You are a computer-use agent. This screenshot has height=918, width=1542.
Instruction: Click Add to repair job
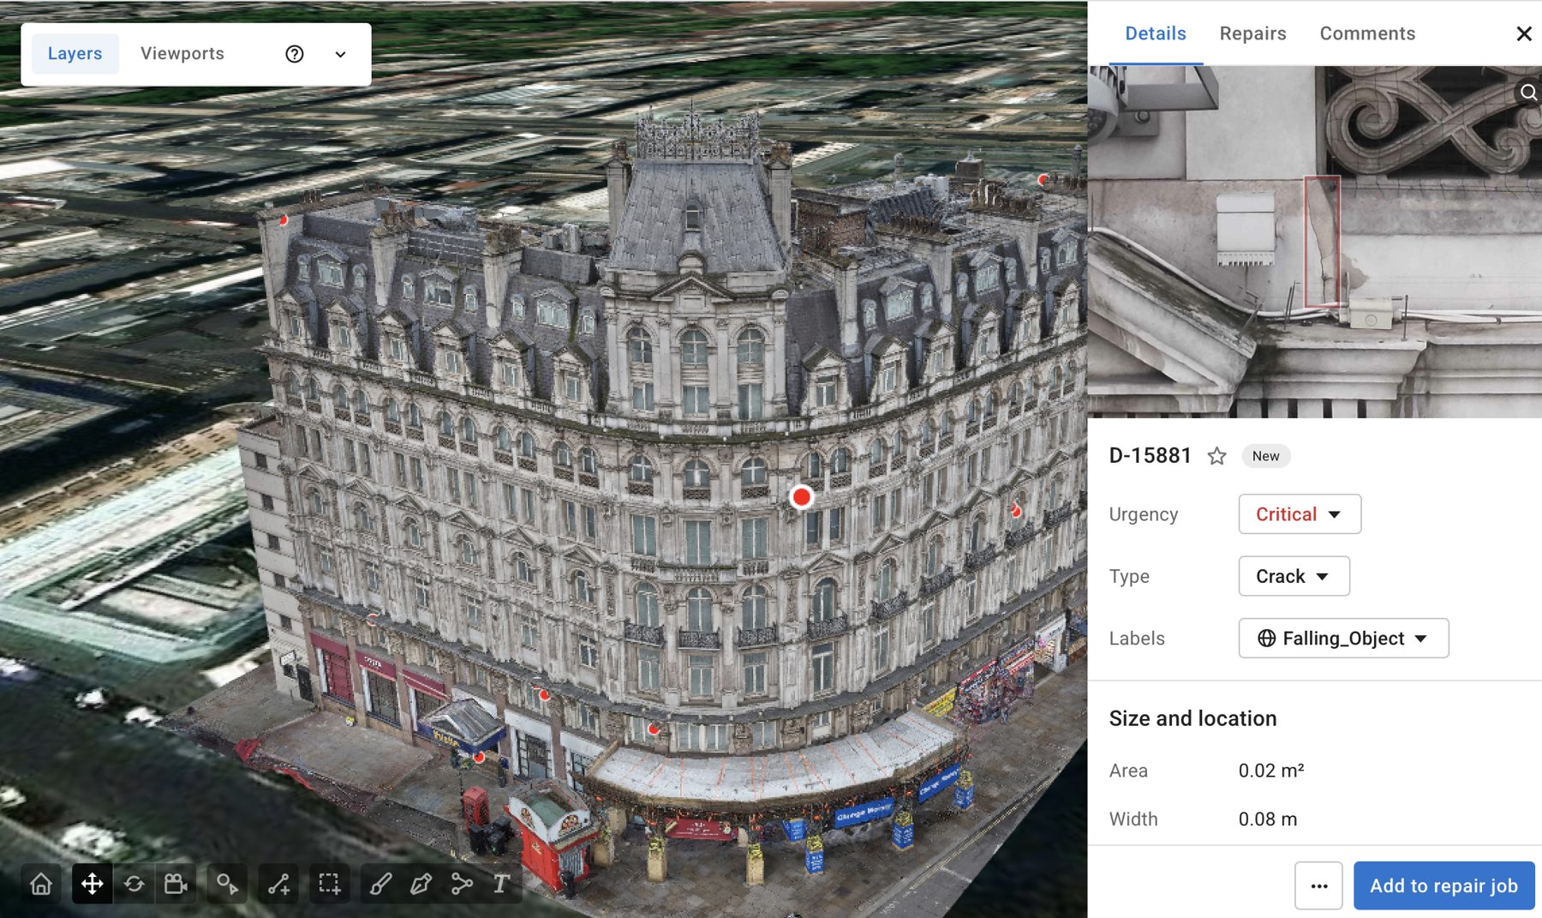point(1443,885)
